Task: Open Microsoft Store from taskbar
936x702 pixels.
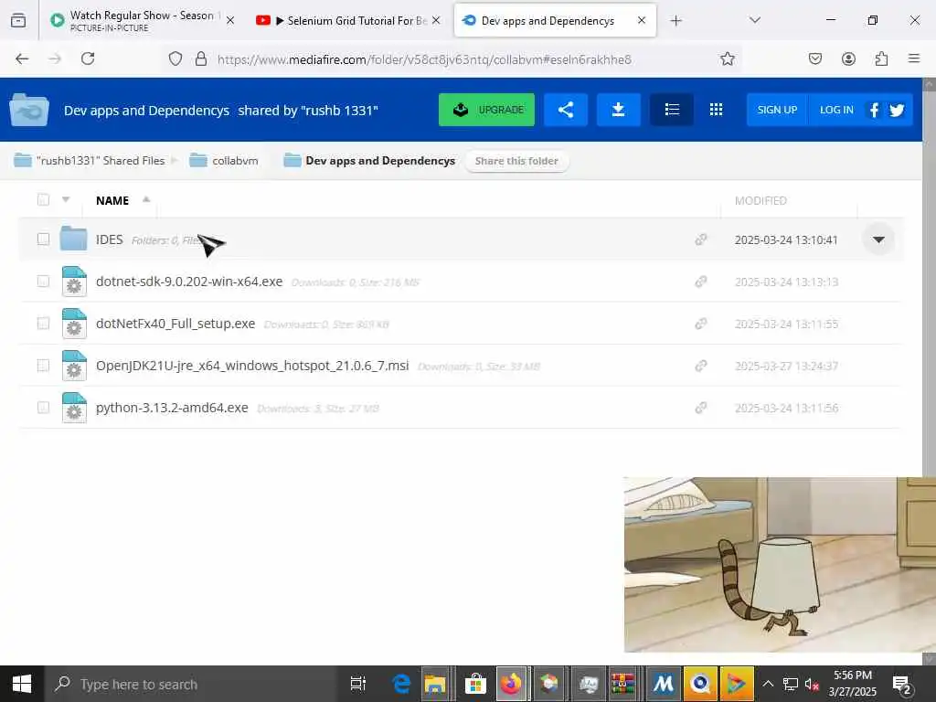Action: point(475,684)
